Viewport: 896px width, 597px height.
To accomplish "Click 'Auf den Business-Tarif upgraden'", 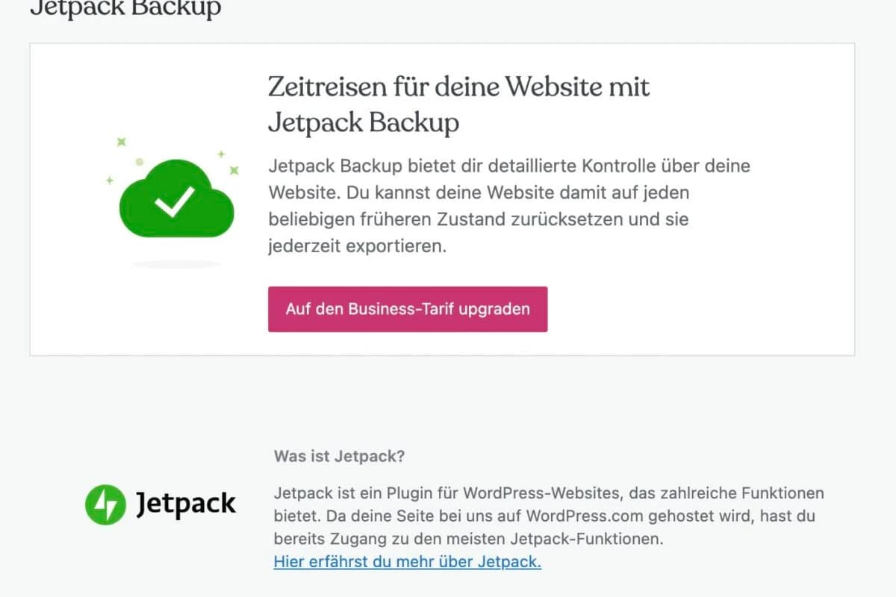I will coord(408,308).
